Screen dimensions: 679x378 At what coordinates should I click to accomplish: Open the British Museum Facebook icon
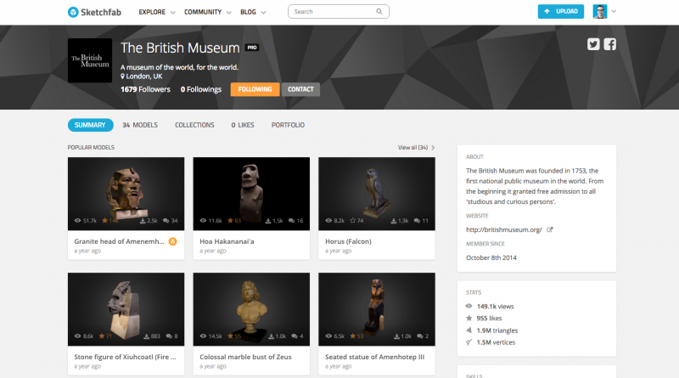609,45
